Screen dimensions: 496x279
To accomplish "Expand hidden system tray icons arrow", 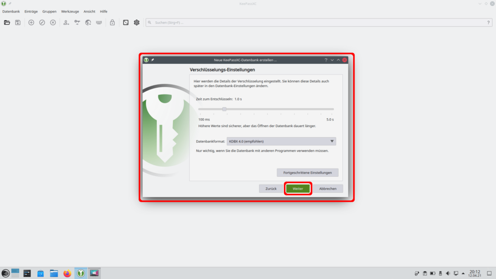I will point(463,273).
